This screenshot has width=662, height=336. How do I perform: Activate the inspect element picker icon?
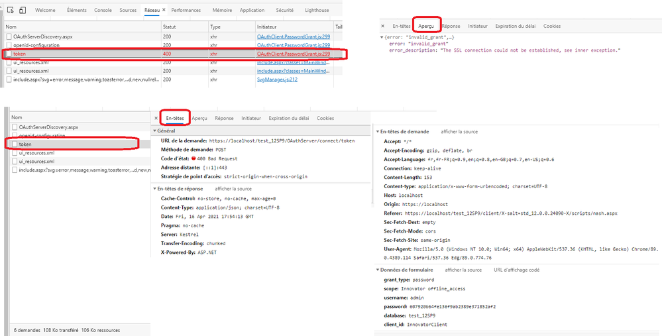coord(11,11)
